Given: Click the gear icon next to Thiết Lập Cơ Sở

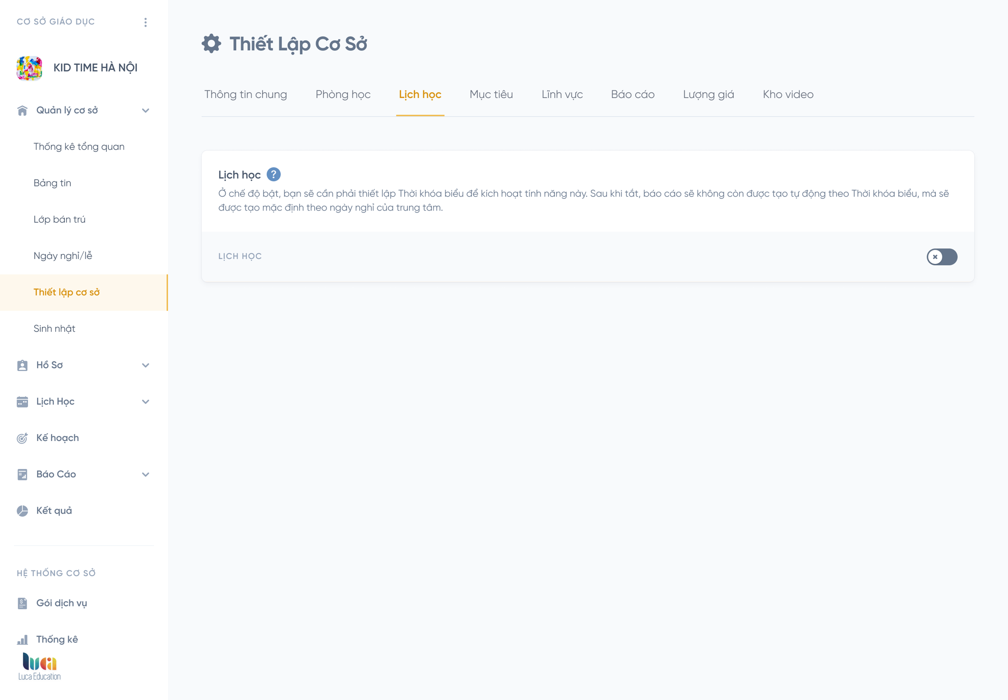Looking at the screenshot, I should tap(211, 44).
